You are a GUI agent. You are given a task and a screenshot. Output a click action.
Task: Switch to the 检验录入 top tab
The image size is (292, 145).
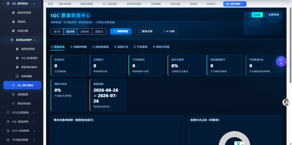coord(211,4)
